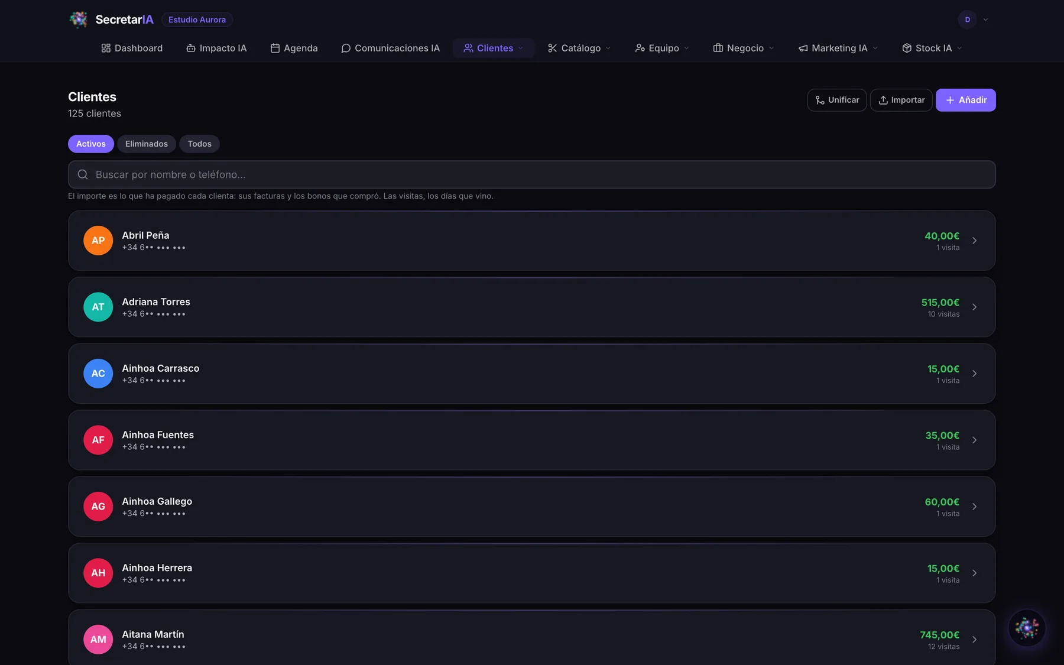This screenshot has width=1064, height=665.
Task: Open the Marketing IA dropdown
Action: point(838,48)
